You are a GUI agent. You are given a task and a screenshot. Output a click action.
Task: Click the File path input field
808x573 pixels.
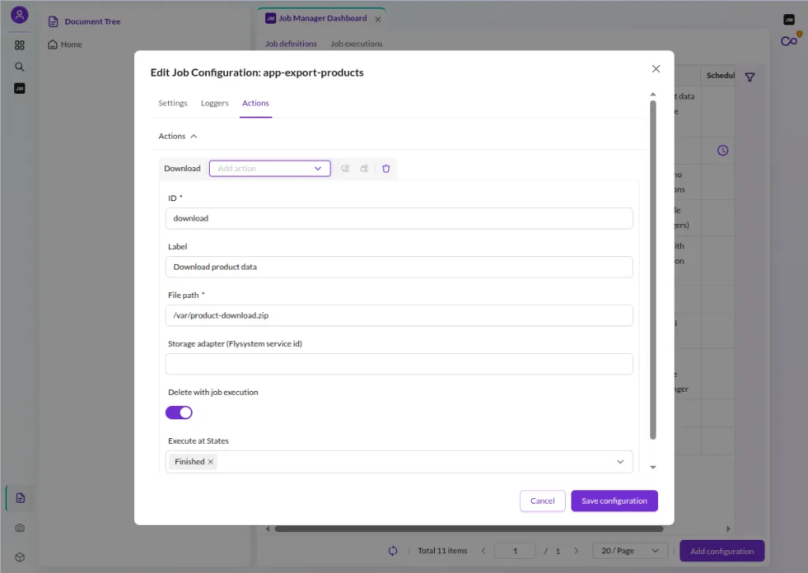(398, 315)
